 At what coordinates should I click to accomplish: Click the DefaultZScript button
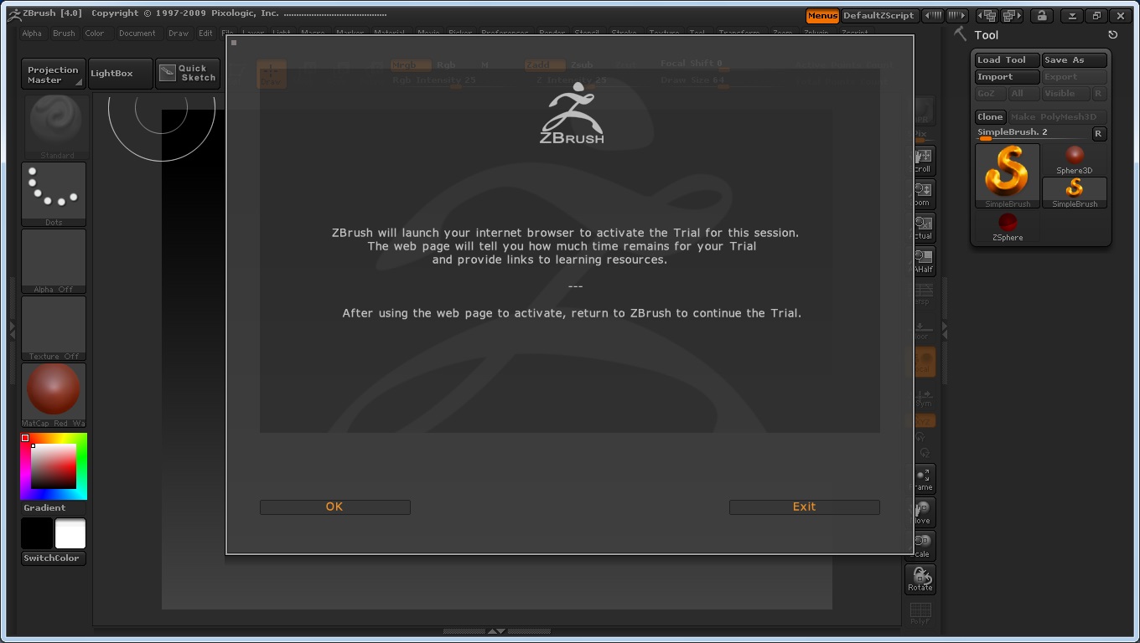coord(878,16)
